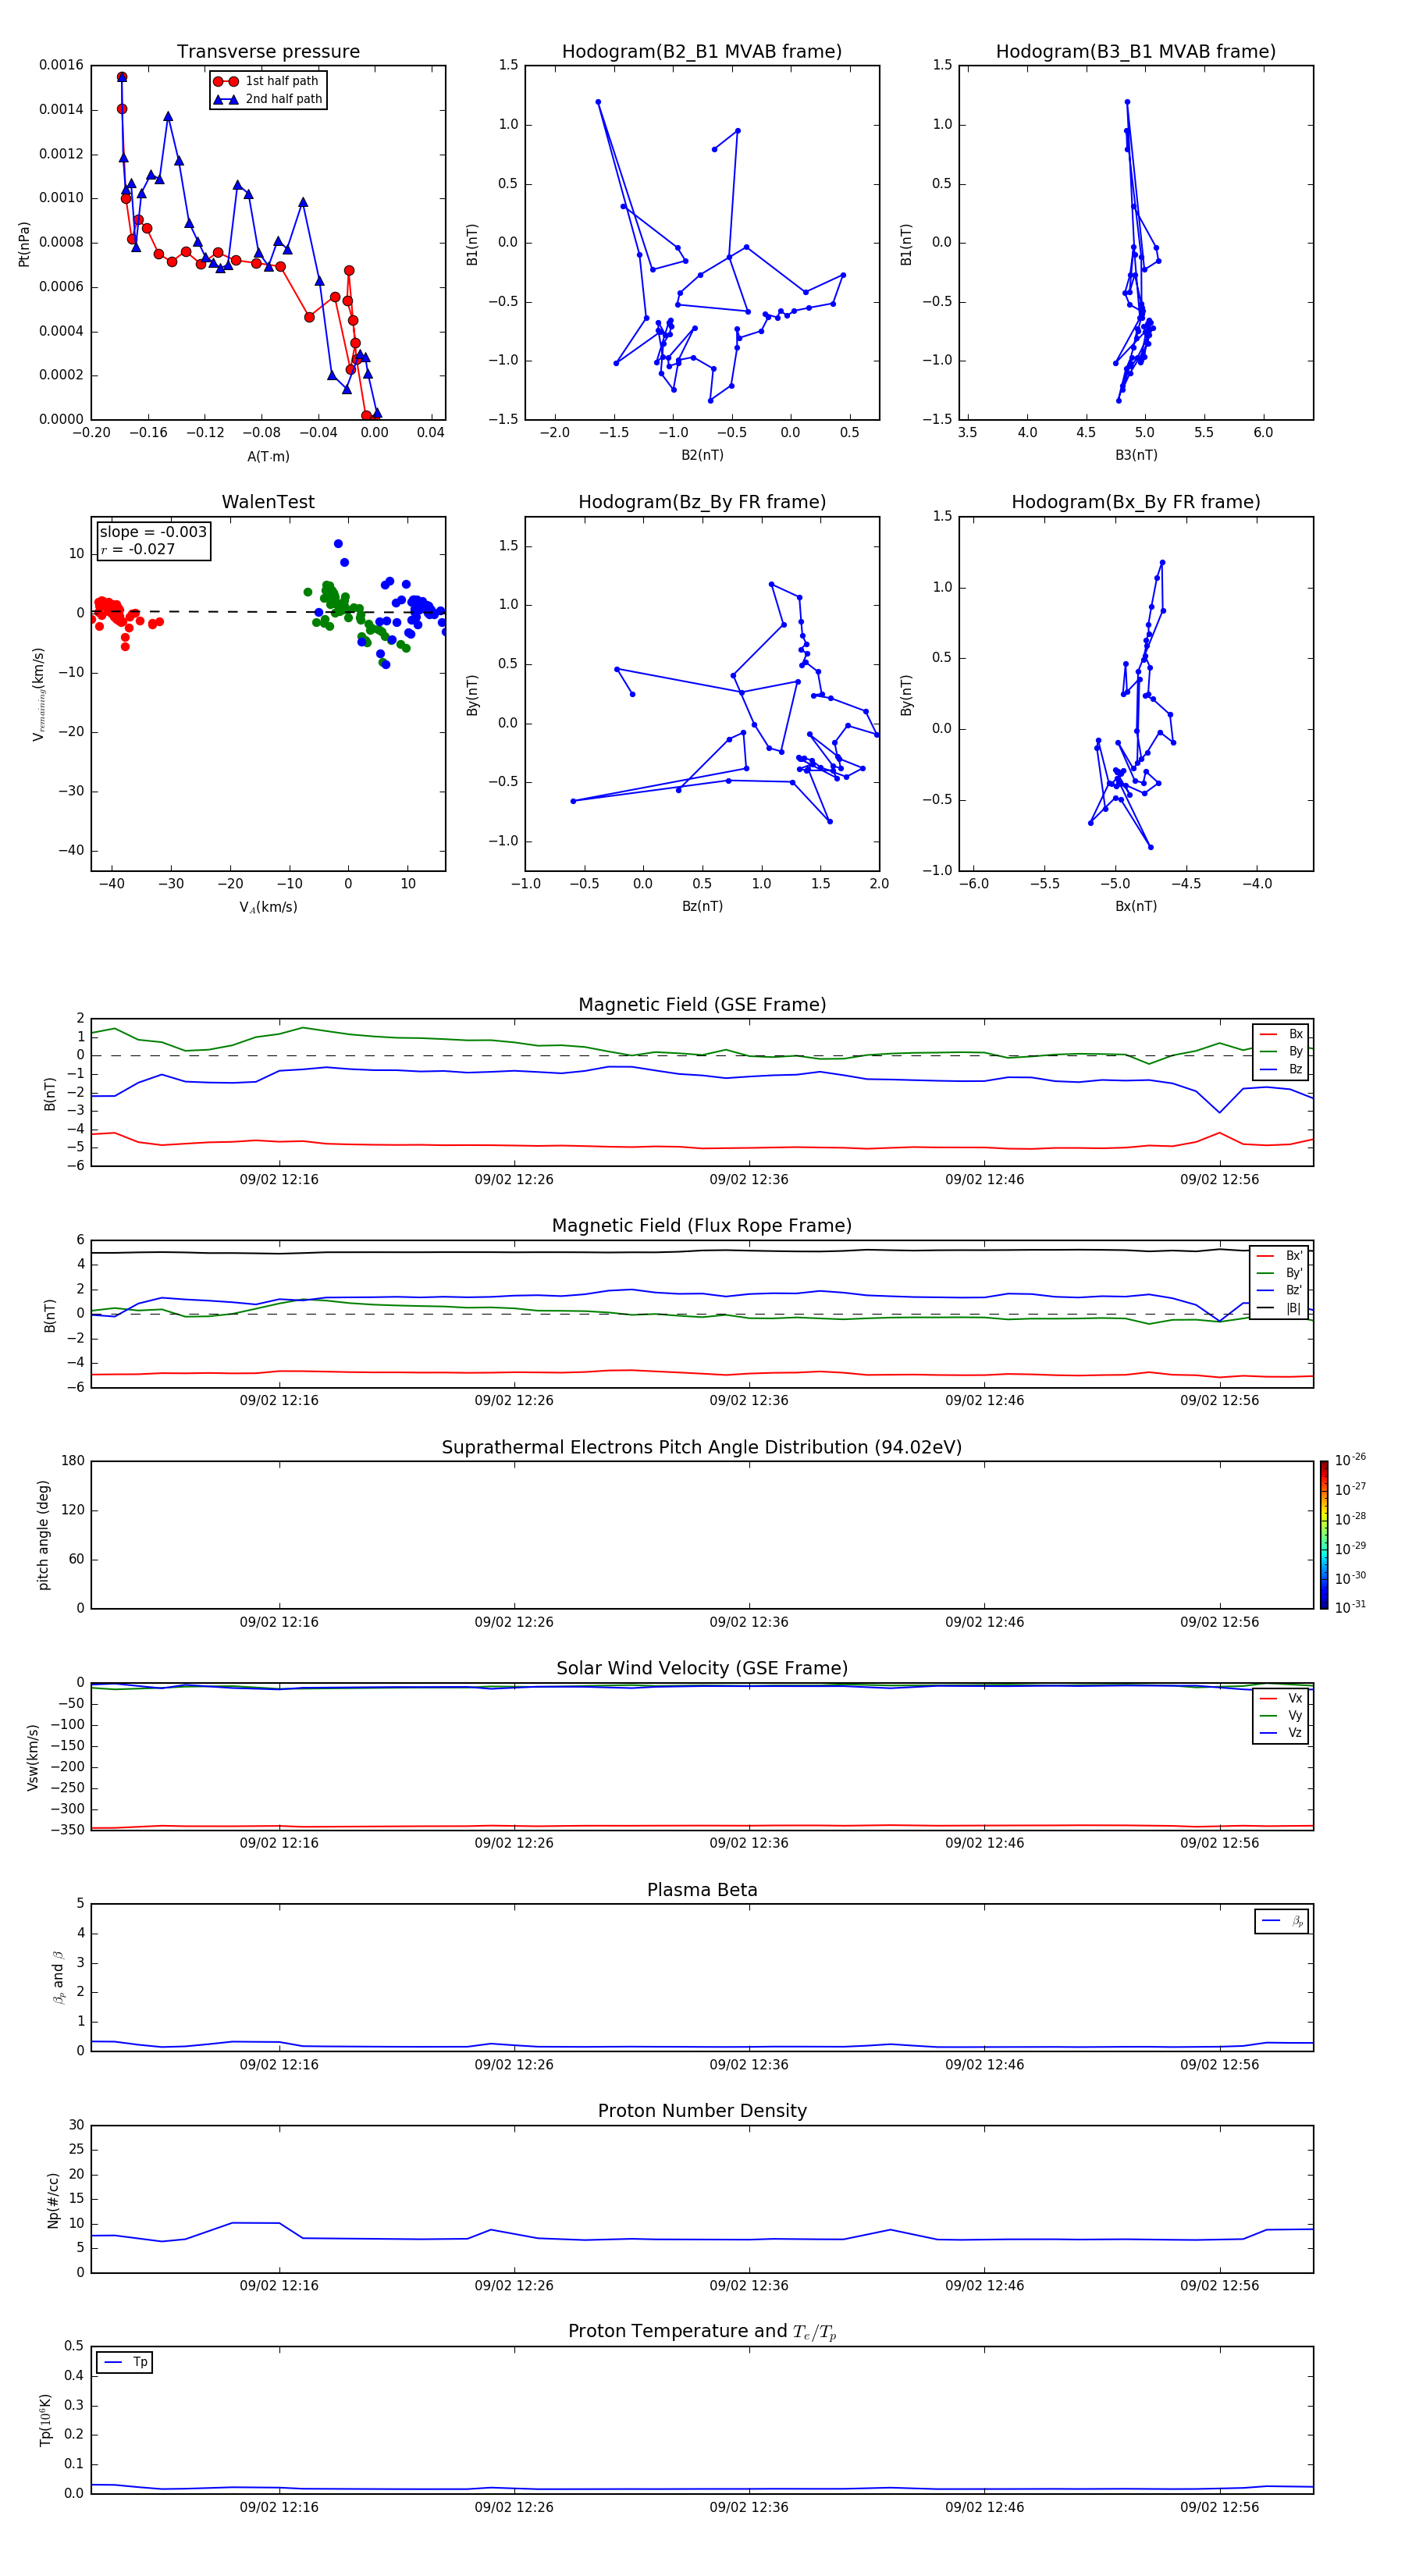1405x2576 pixels.
Task: Click '09/02 12:26' tick under solar wind plot
Action: coord(514,1842)
